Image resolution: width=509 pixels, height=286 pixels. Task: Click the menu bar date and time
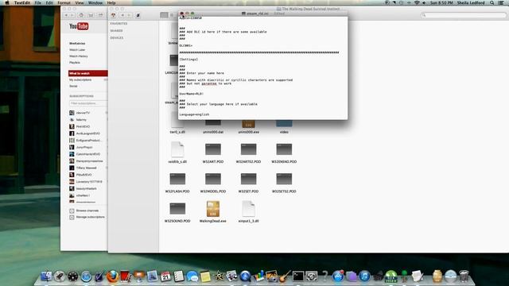click(441, 2)
